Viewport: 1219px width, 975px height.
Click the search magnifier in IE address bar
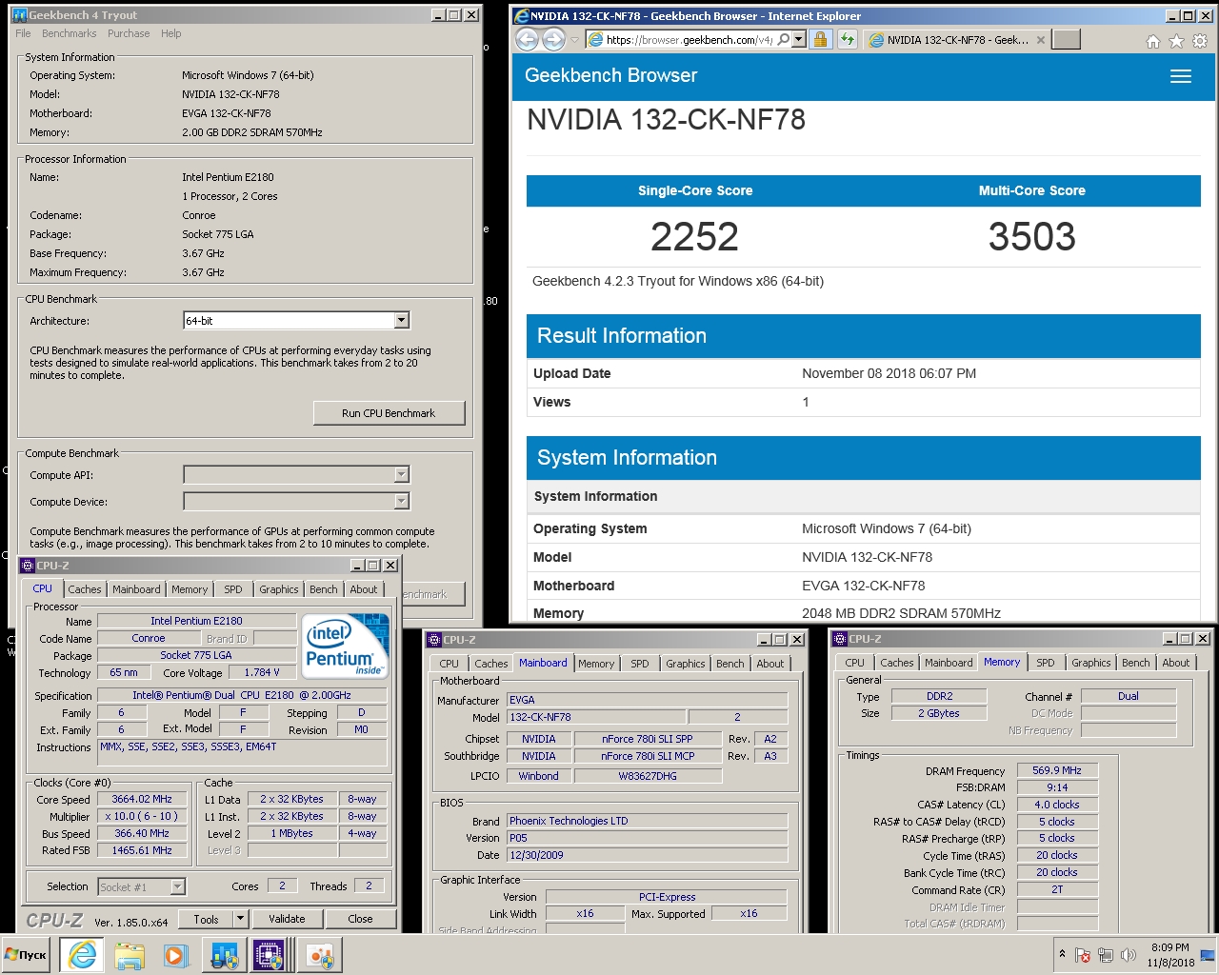click(x=783, y=40)
